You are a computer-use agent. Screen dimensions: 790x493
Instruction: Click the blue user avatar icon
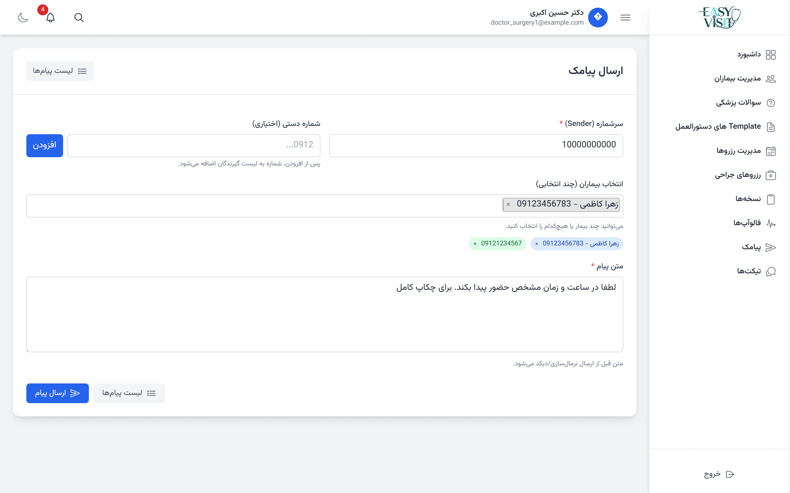pos(598,18)
